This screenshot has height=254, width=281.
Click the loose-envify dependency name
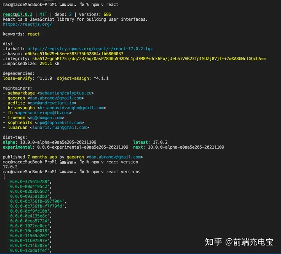(x=18, y=78)
